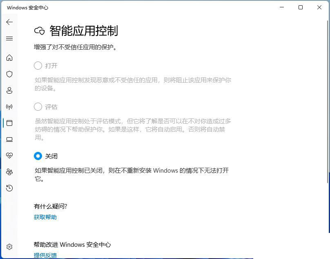Open Virus & threat protection shield icon
Screen dimensions: 330x259
pos(9,74)
